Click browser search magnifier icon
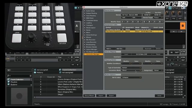This screenshot has width=192, height=108. coord(8,76)
